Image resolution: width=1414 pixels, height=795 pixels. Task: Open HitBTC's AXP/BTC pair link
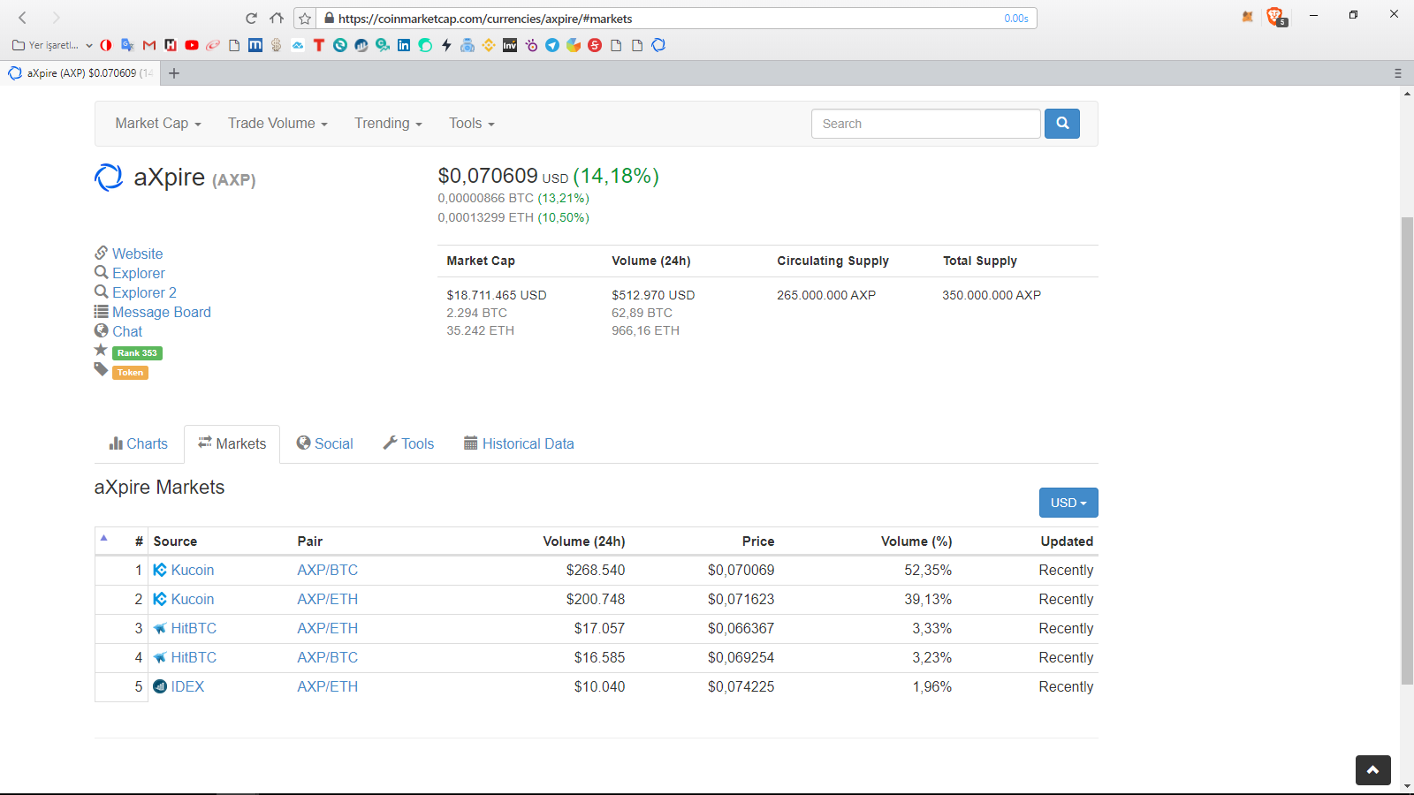pyautogui.click(x=328, y=657)
